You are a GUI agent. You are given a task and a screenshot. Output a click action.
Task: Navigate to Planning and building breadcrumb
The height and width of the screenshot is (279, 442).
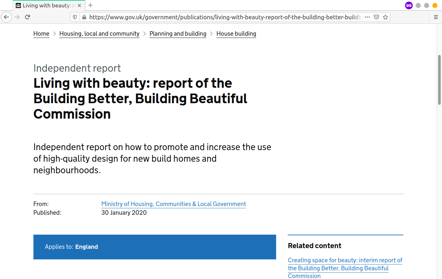click(178, 34)
